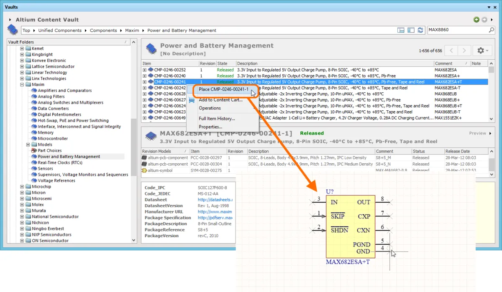502x292 pixels.
Task: Click the Power and Battery Management header icon
Action: [x=151, y=49]
